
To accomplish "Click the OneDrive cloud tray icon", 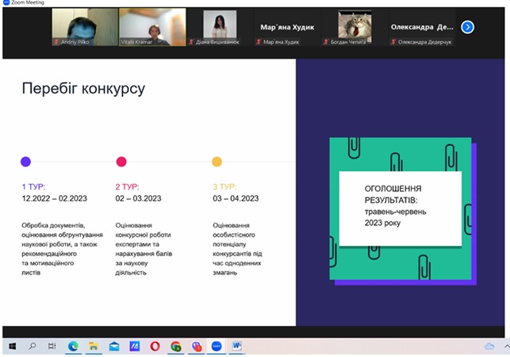I will [489, 347].
